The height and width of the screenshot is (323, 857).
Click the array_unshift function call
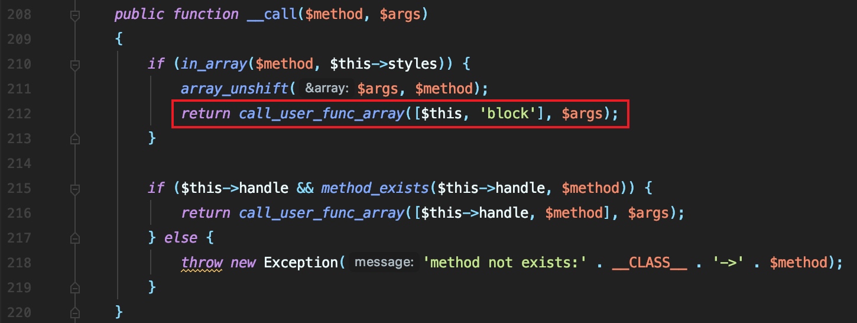pos(235,89)
